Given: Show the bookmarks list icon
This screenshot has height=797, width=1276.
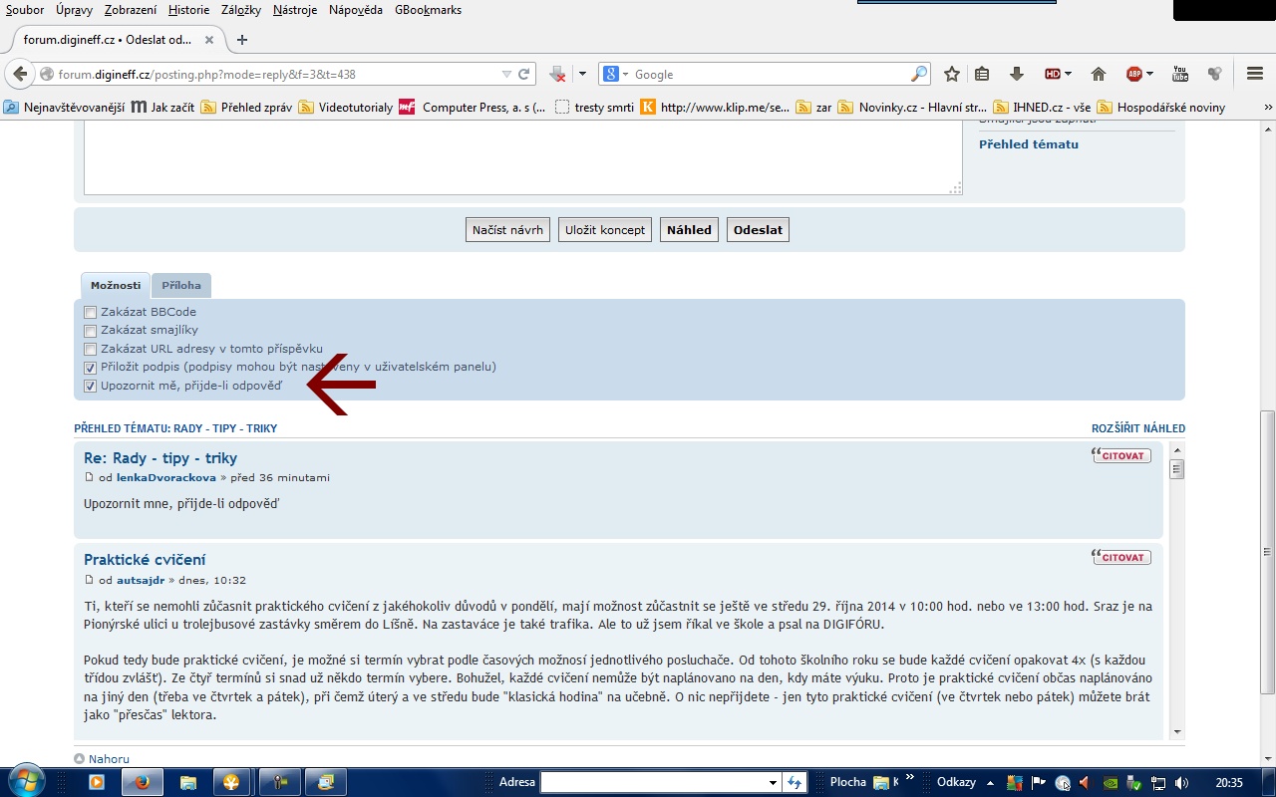Looking at the screenshot, I should 982,74.
